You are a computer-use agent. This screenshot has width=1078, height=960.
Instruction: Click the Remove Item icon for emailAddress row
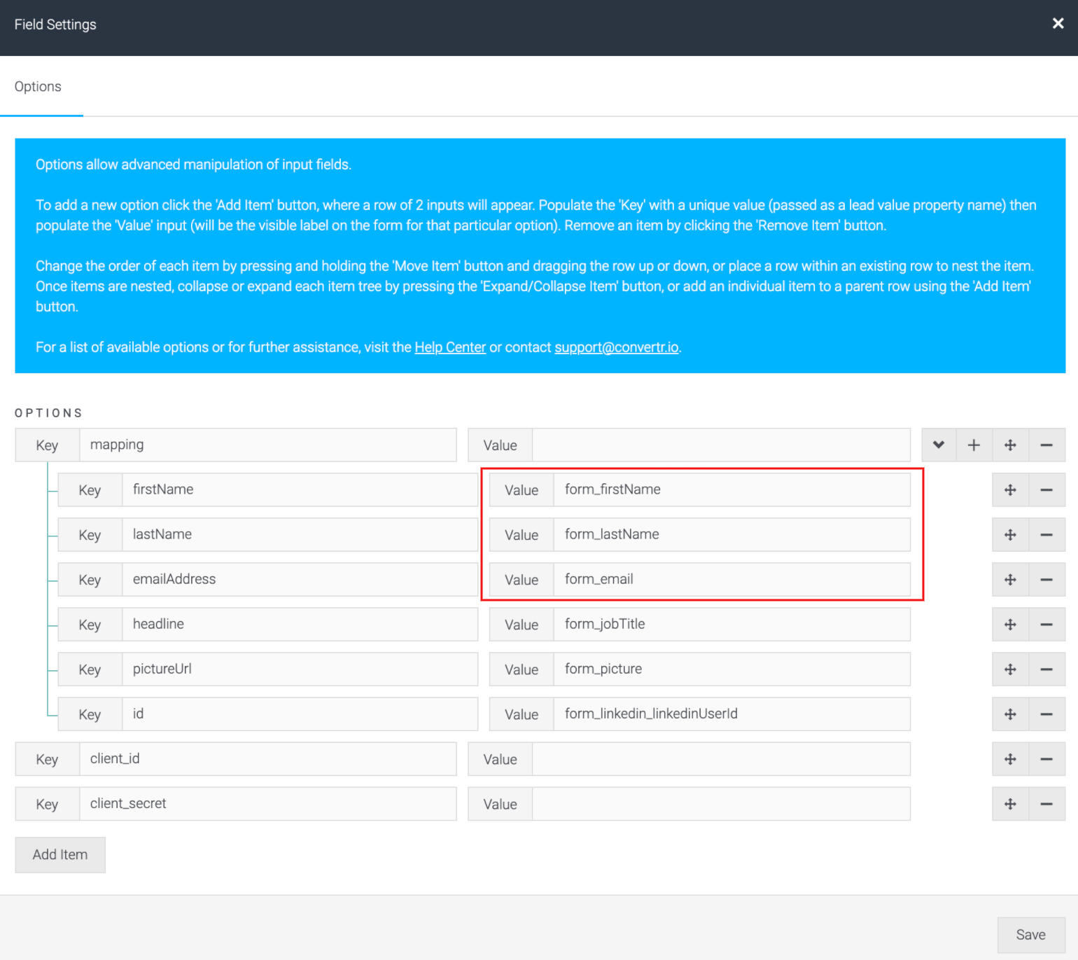click(x=1046, y=579)
